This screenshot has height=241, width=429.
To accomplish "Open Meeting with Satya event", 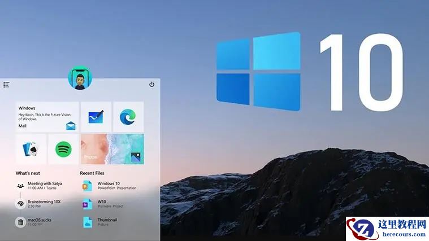I will point(40,186).
